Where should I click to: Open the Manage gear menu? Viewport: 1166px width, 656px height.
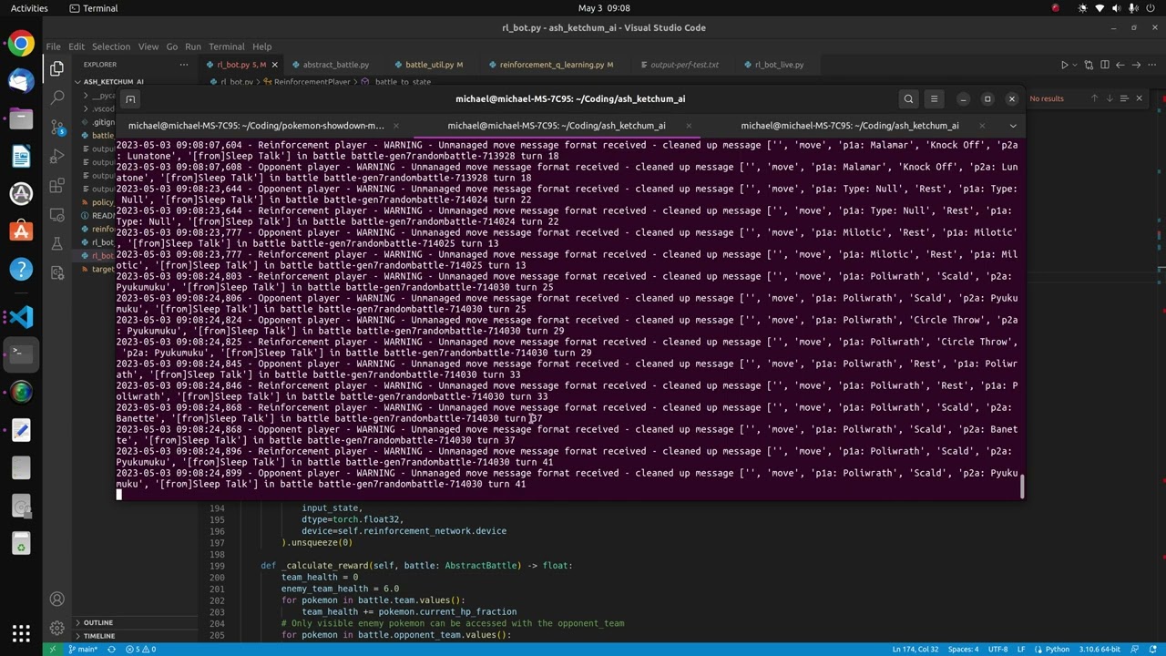click(x=56, y=628)
